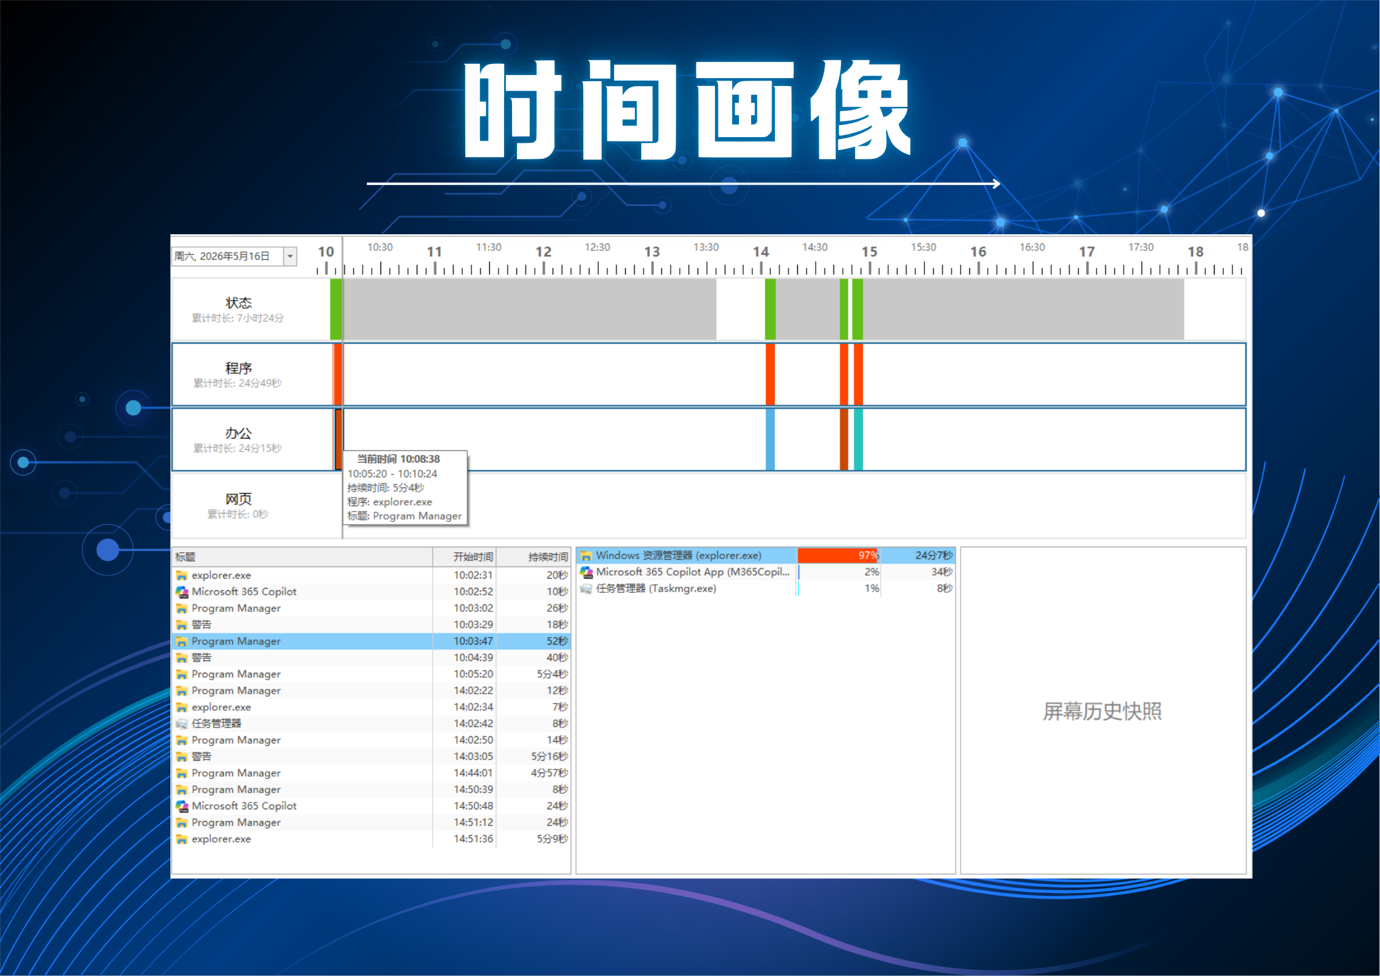The width and height of the screenshot is (1380, 976).
Task: Click folder icon in the 14:44:01 row
Action: (x=182, y=773)
